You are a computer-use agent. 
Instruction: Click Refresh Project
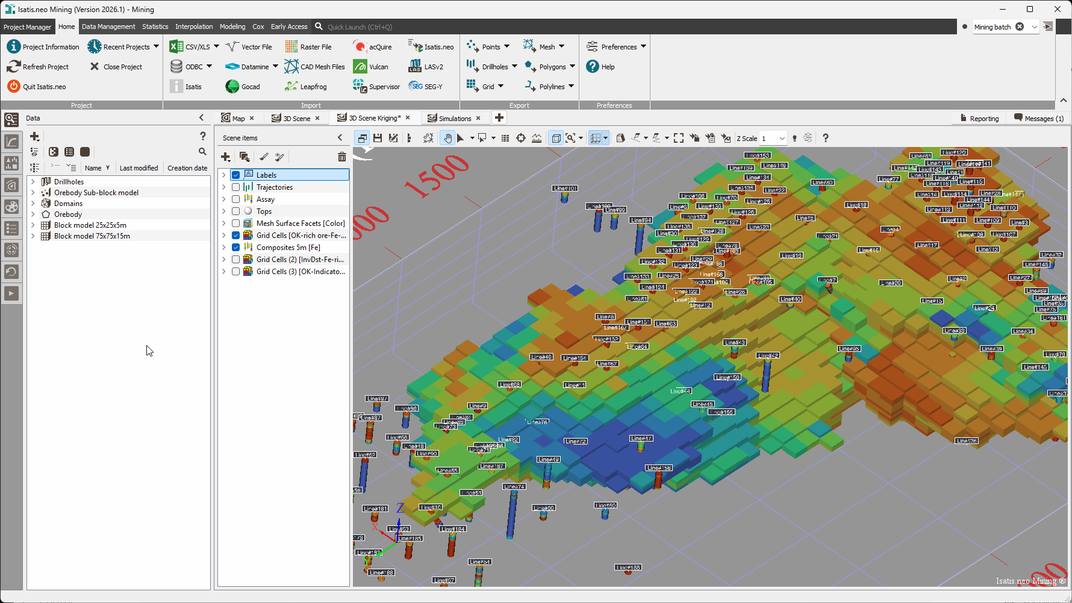[x=38, y=67]
